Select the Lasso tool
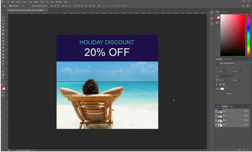Image resolution: width=252 pixels, height=152 pixels. (3, 20)
